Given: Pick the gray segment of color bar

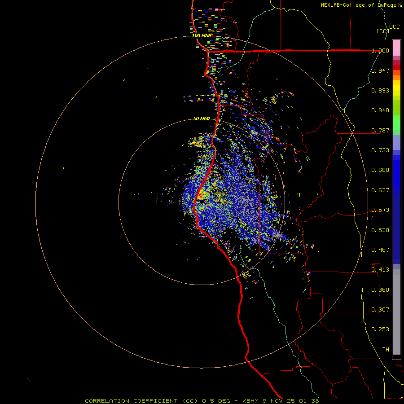Looking at the screenshot, I should (396, 312).
